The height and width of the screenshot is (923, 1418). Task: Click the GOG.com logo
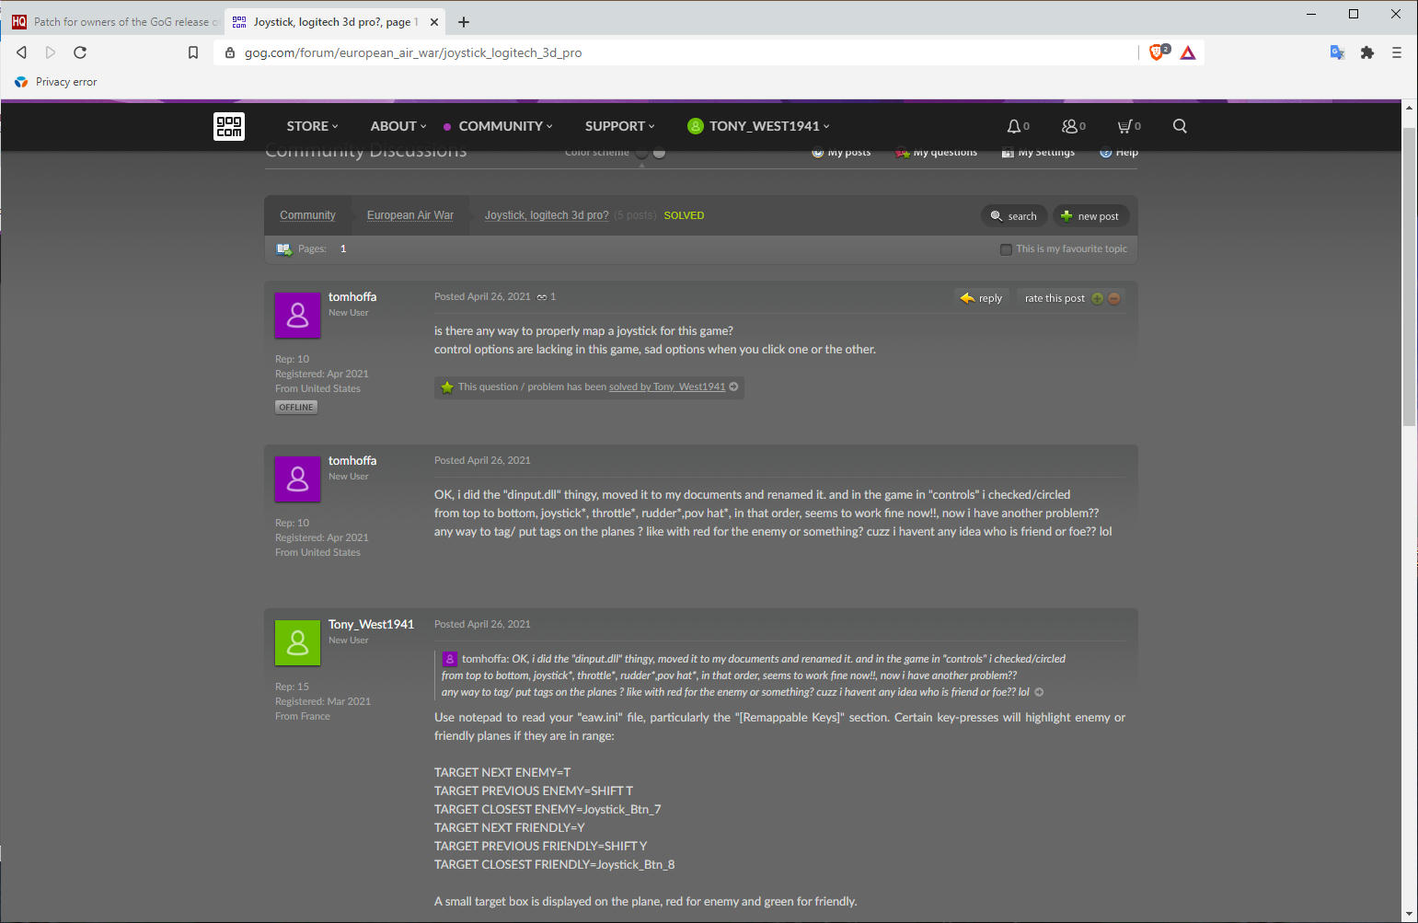(229, 126)
